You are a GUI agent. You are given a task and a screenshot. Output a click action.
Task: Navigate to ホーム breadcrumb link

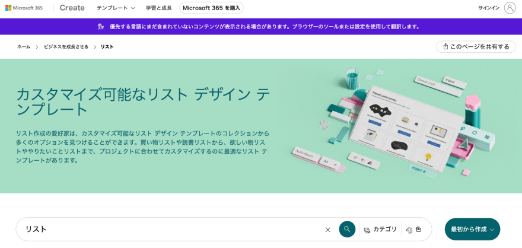(24, 47)
